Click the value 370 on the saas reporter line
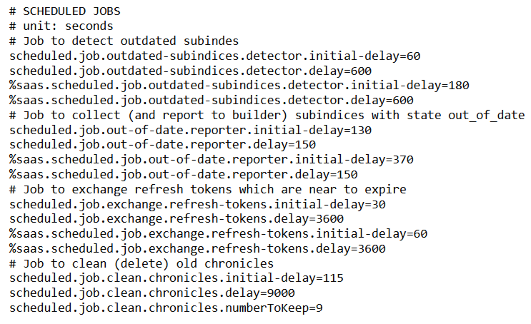This screenshot has height=324, width=531. [x=402, y=159]
